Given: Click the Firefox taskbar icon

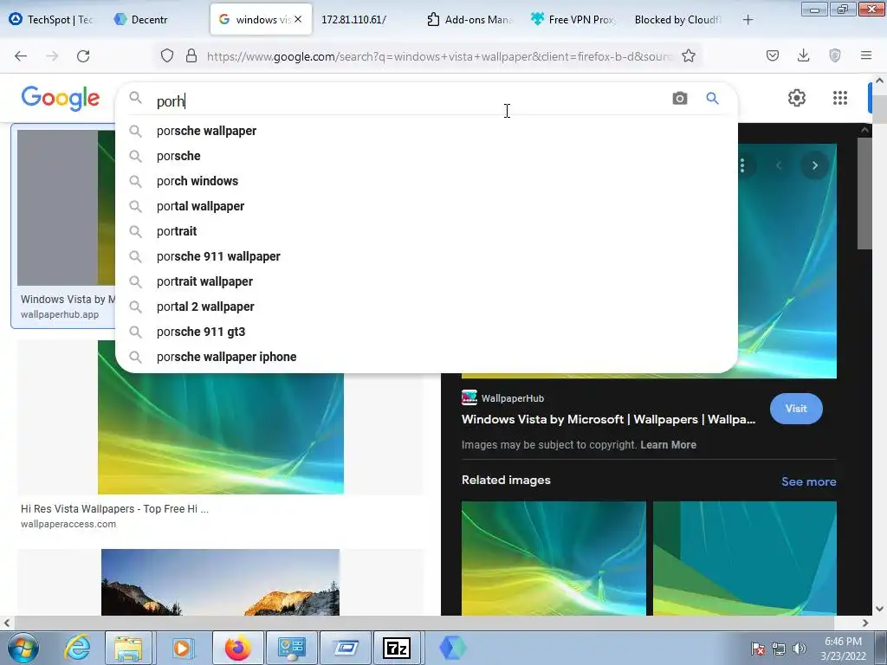Looking at the screenshot, I should (x=237, y=648).
